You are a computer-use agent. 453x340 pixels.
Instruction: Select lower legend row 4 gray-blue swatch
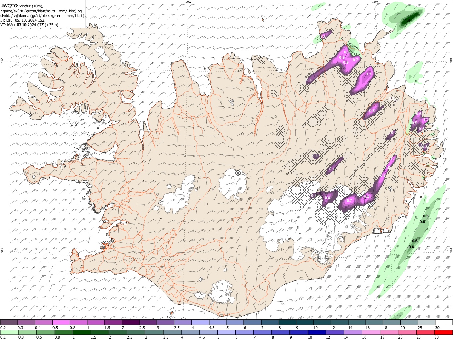click(x=190, y=332)
